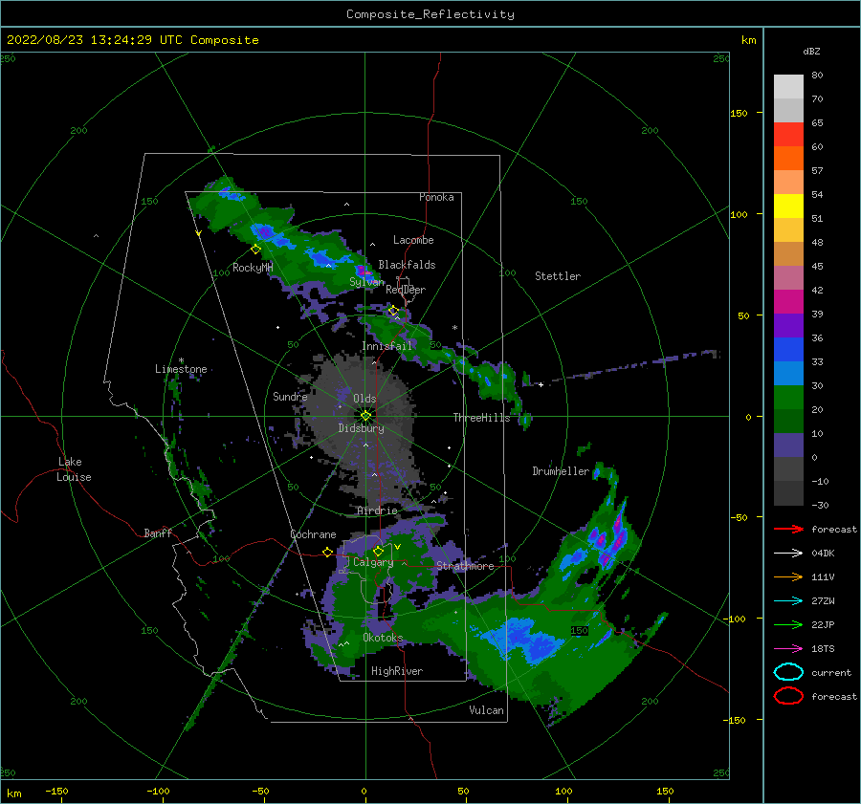Click the 80 dBZ scale value
Image resolution: width=861 pixels, height=804 pixels.
[817, 76]
